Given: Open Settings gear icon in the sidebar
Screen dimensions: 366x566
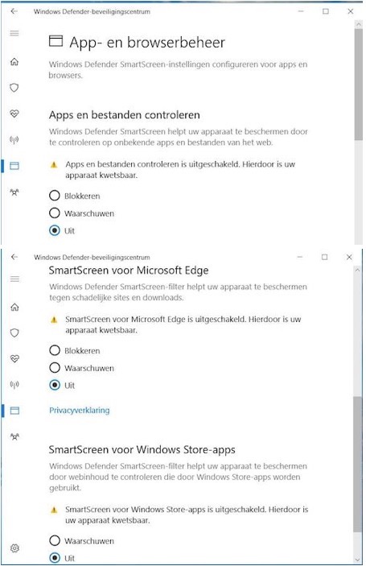Looking at the screenshot, I should coord(14,548).
